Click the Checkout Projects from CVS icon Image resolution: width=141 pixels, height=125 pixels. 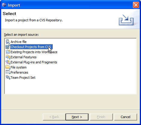8,47
